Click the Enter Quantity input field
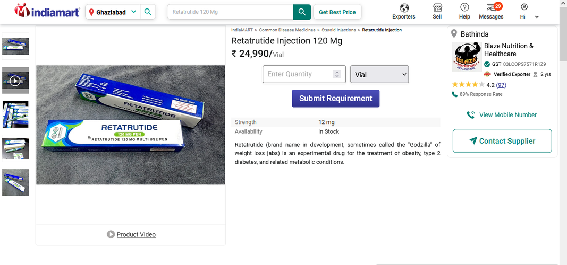Image resolution: width=567 pixels, height=265 pixels. click(298, 74)
